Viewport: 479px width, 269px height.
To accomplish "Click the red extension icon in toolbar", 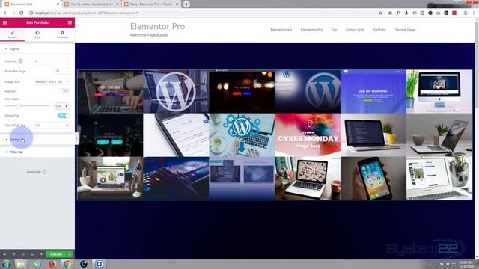I will pos(454,13).
